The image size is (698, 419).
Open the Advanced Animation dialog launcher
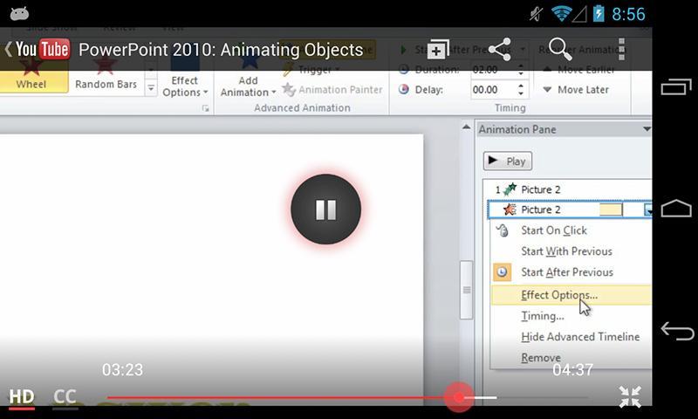tap(205, 108)
